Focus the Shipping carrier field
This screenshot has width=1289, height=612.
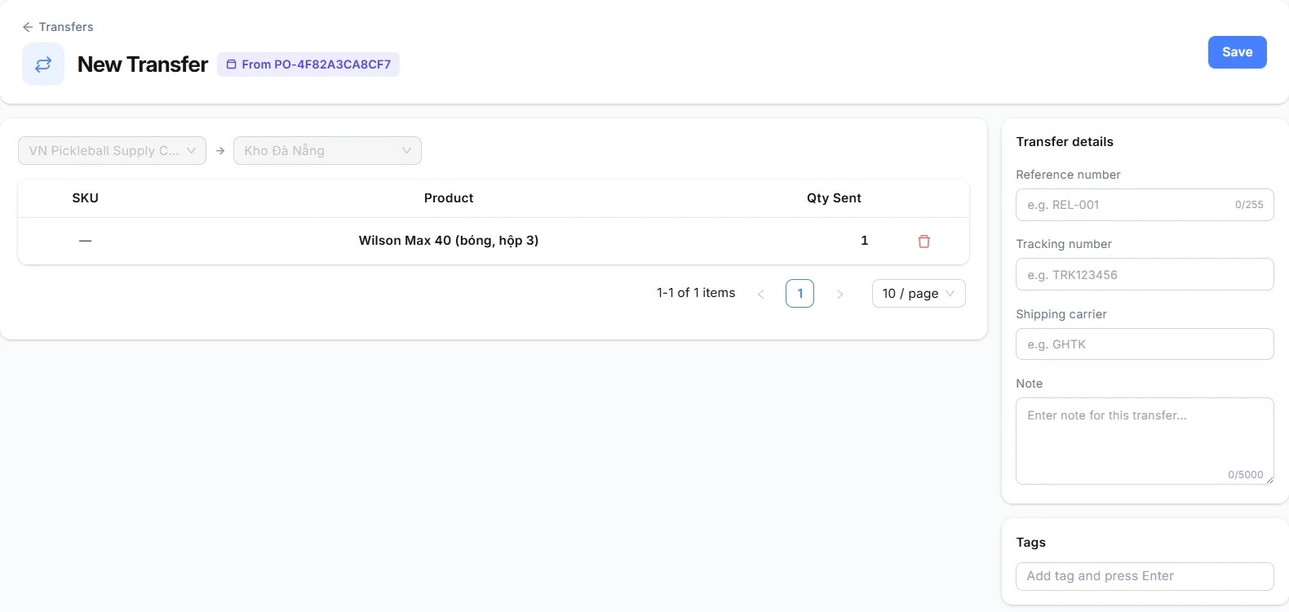click(1145, 344)
